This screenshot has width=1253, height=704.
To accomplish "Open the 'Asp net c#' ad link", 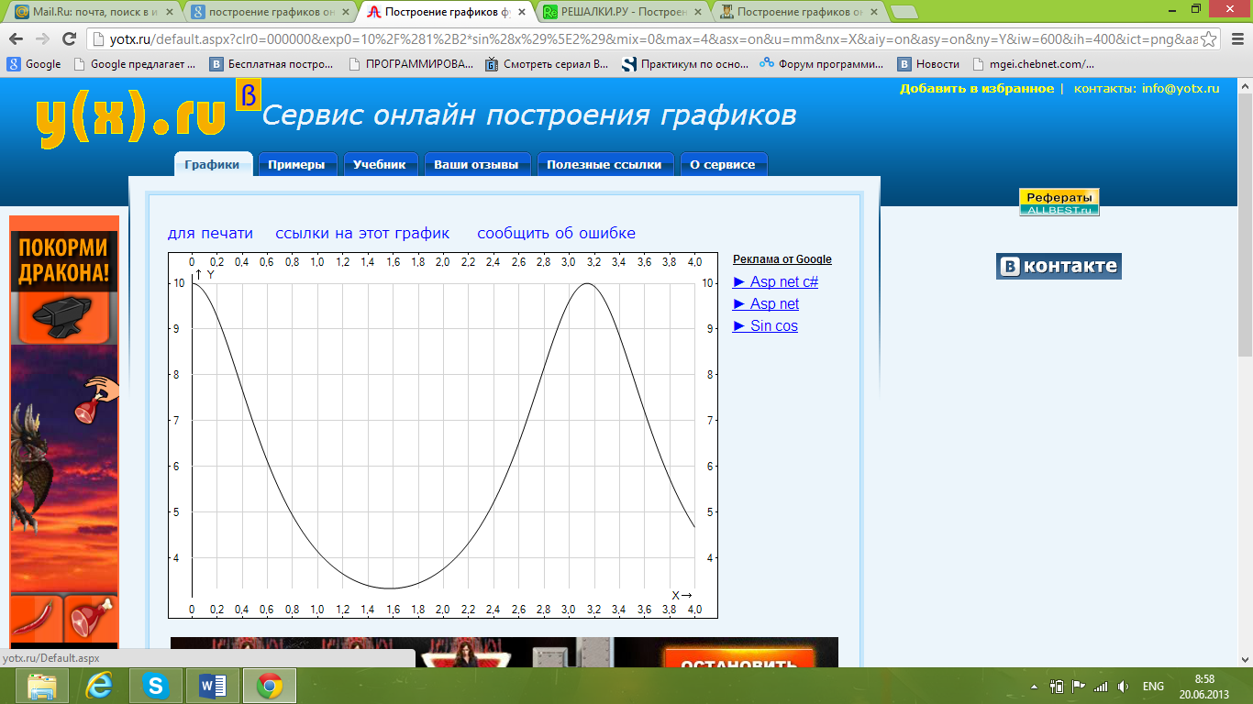I will point(776,281).
